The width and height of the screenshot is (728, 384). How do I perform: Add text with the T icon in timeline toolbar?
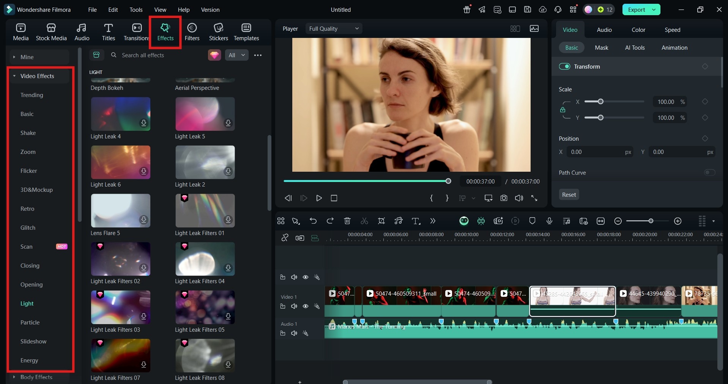[416, 221]
